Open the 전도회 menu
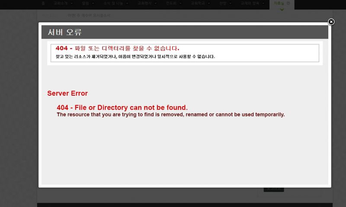This screenshot has width=346, height=207. [x=171, y=3]
